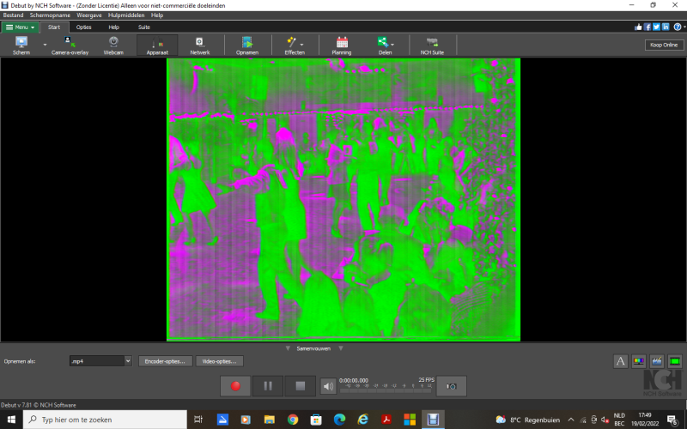Select the Webcam capture source
The height and width of the screenshot is (429, 687).
(x=113, y=45)
